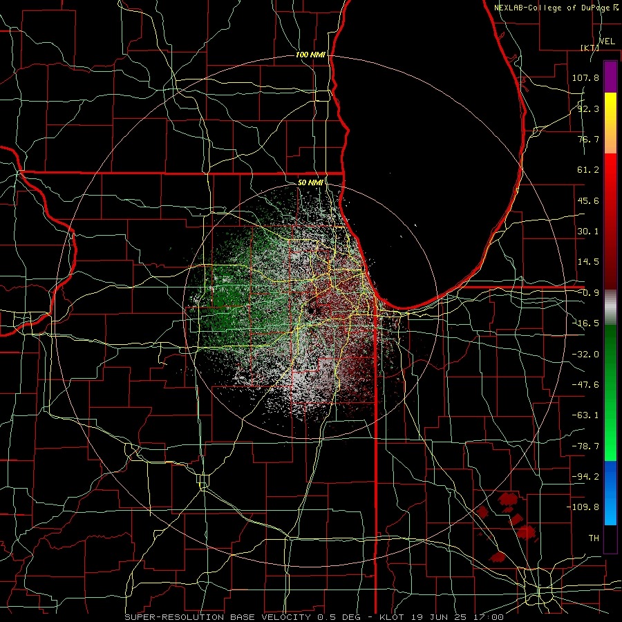Screen dimensions: 622x622
Task: Click the -32.0 velocity scale value
Action: point(585,355)
